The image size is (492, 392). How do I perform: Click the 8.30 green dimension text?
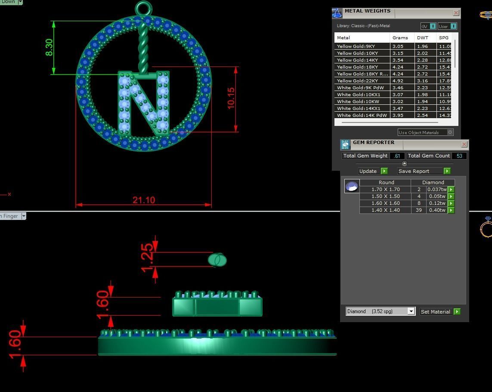tap(49, 47)
